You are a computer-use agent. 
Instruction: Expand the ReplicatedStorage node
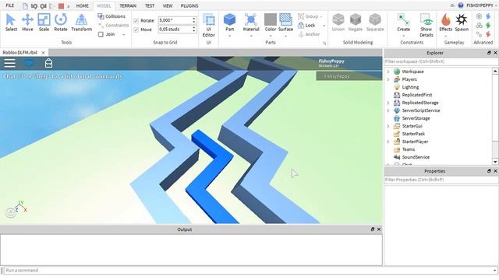(388, 103)
